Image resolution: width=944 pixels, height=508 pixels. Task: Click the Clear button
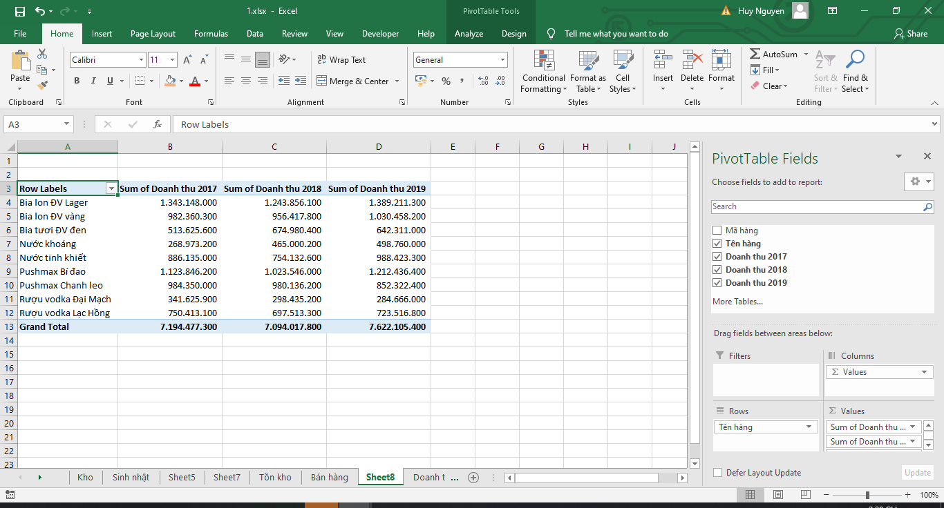pyautogui.click(x=768, y=86)
